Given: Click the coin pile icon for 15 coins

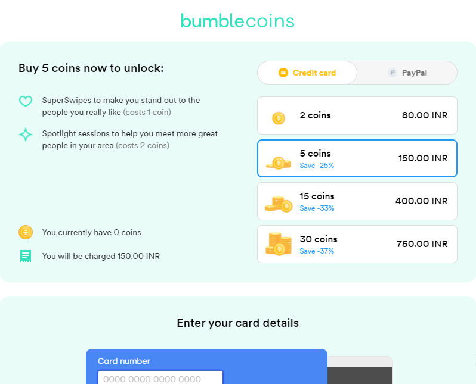Looking at the screenshot, I should tap(279, 204).
